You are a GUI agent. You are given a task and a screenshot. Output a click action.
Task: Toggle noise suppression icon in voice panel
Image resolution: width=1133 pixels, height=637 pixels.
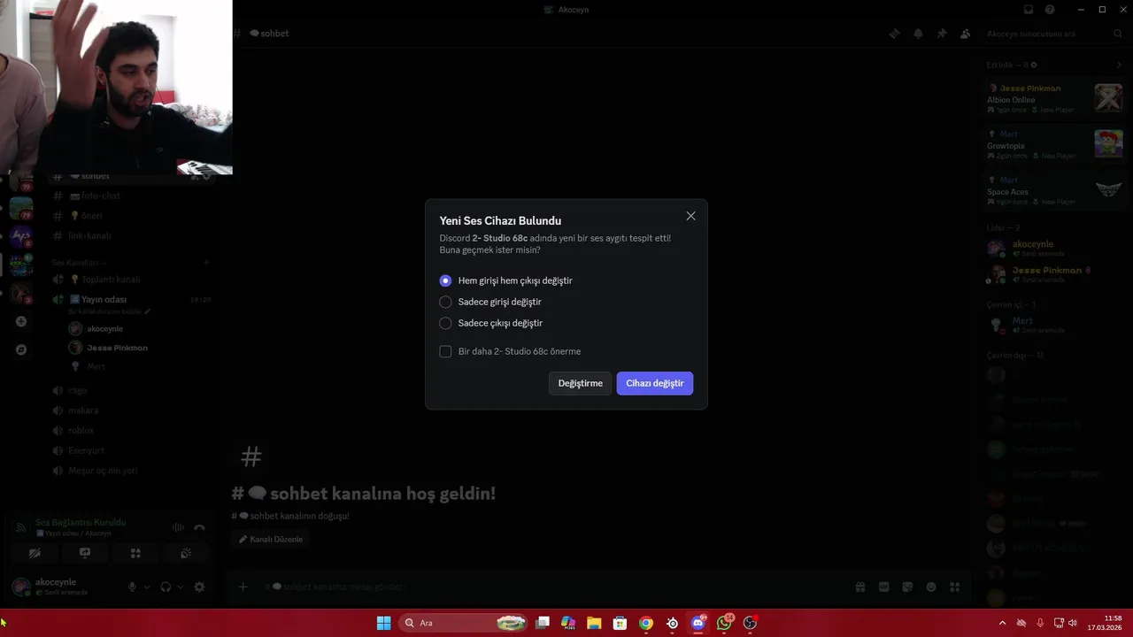[178, 527]
